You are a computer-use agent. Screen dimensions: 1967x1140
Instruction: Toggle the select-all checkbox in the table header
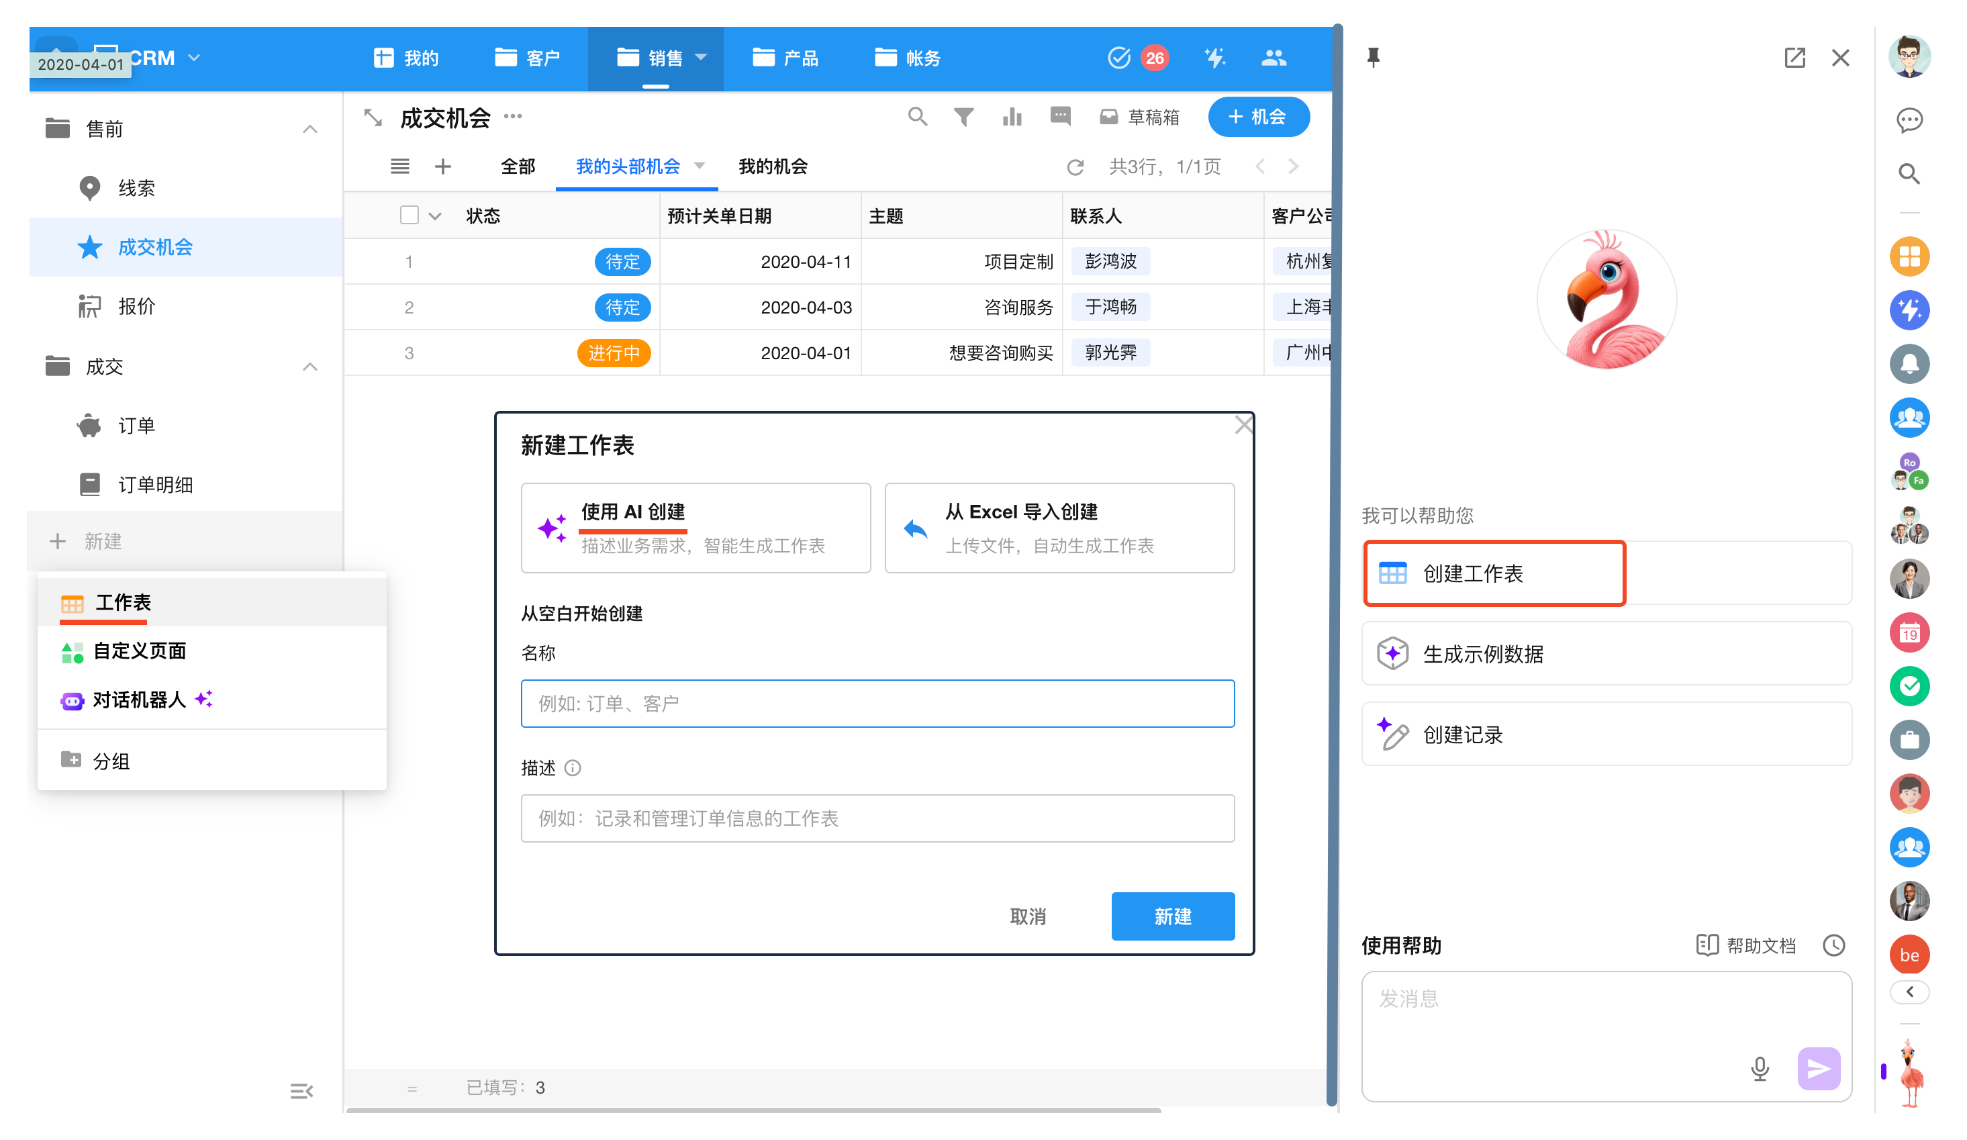(x=409, y=216)
